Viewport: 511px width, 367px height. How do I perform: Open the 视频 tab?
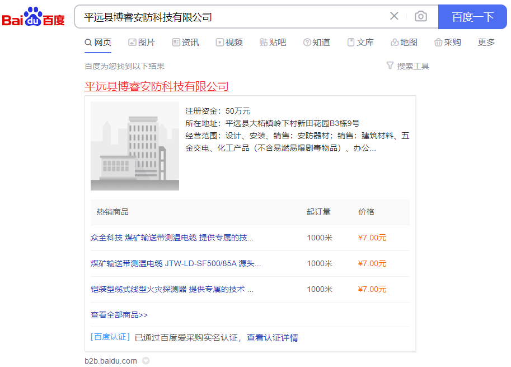coord(229,43)
